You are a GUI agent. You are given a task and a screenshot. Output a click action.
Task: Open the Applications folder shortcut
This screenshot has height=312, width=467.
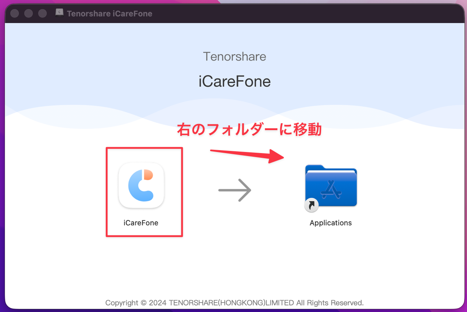point(331,188)
